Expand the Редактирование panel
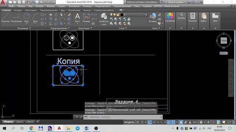 [60, 28]
